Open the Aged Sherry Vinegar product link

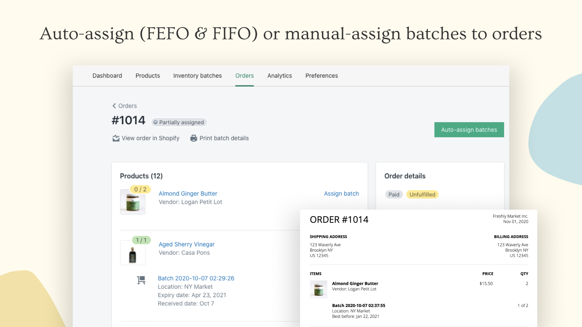(x=187, y=245)
